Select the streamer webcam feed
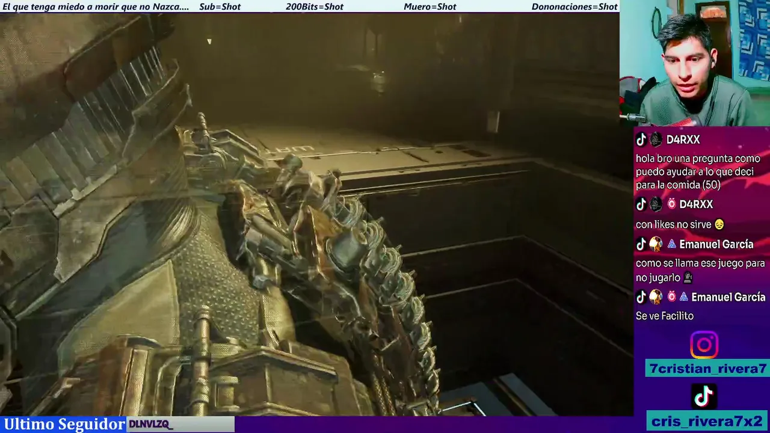770x433 pixels. pos(695,63)
